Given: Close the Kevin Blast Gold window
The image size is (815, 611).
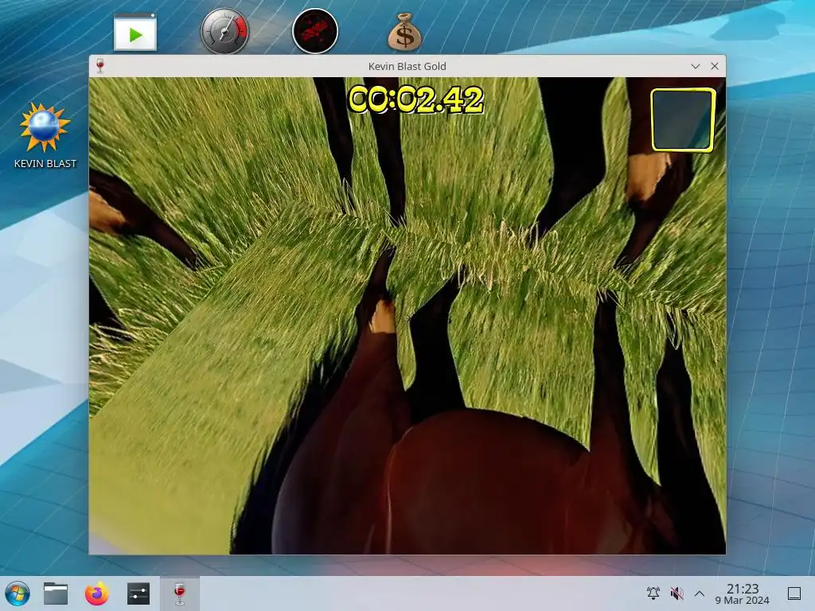Looking at the screenshot, I should (x=715, y=66).
